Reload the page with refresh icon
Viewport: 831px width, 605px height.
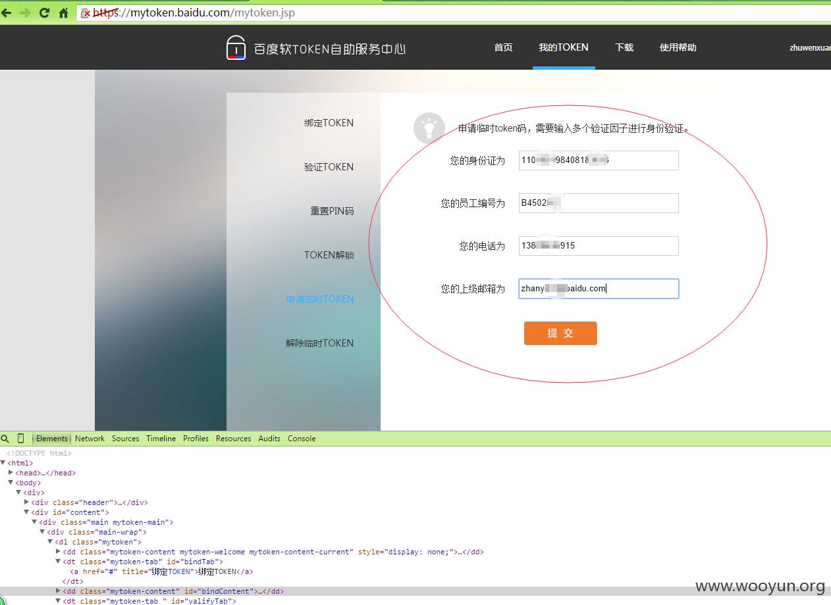click(44, 12)
